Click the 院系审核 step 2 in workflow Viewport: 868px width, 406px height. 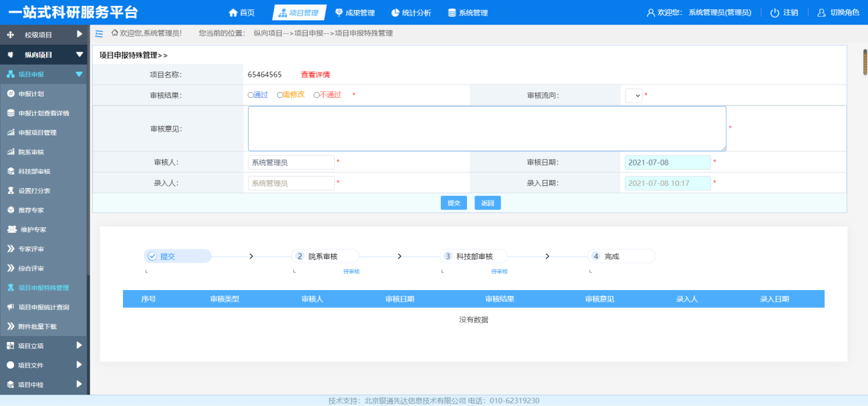[x=326, y=256]
